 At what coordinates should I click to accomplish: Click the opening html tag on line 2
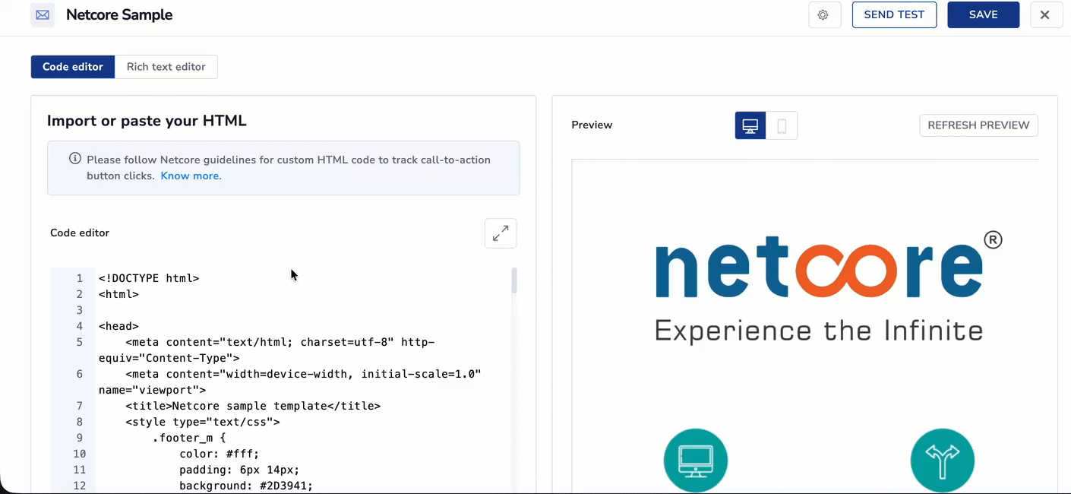click(x=118, y=294)
